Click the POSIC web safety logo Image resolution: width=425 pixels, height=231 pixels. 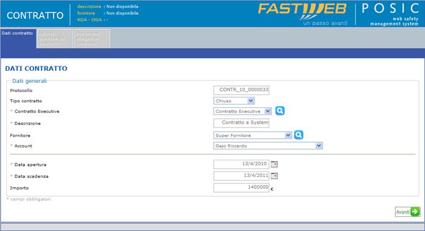tap(390, 14)
